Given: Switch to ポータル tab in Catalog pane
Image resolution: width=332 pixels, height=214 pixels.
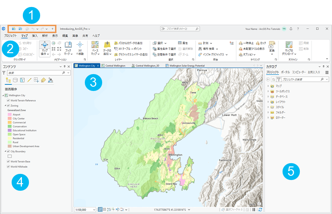Looking at the screenshot, I should 285,72.
